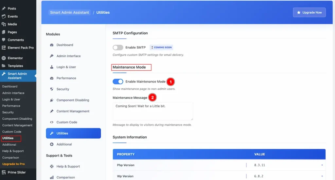Click the Utilities wrench icon in Modules
The image size is (335, 180).
point(52,133)
